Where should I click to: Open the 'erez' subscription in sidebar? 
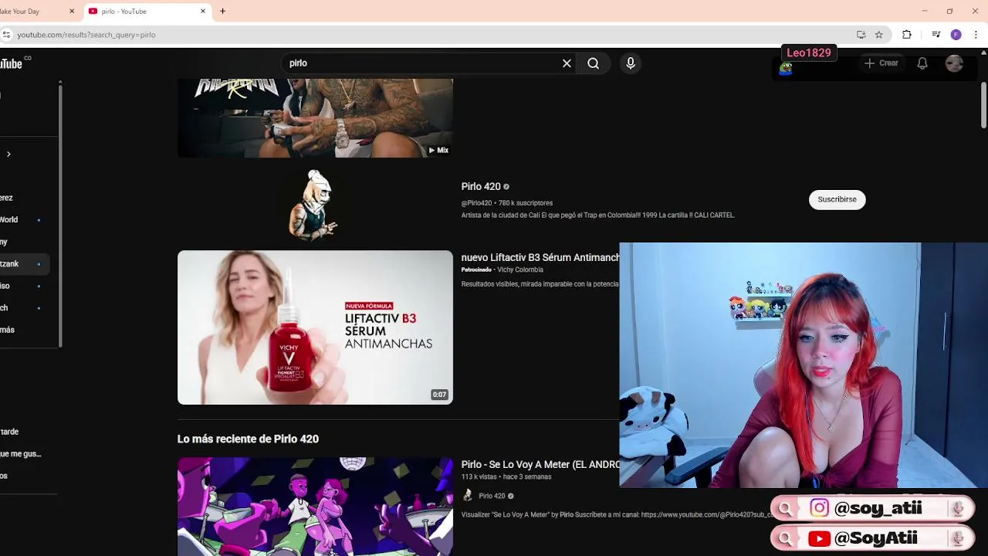(x=22, y=198)
